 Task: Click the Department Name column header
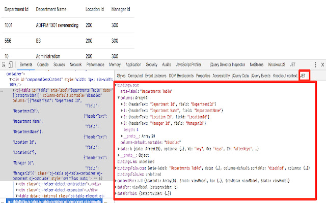click(x=51, y=9)
